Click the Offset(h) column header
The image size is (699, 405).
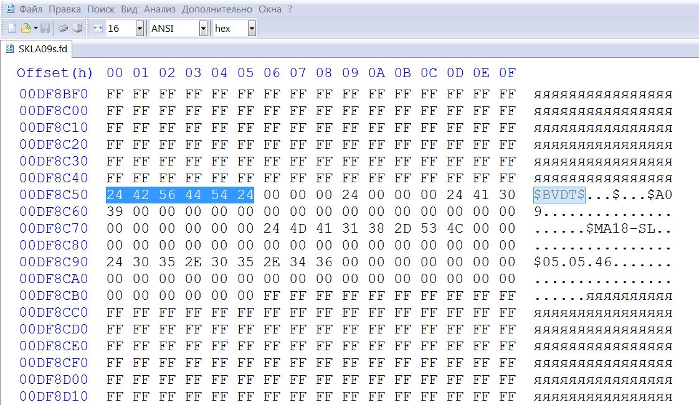(x=55, y=73)
